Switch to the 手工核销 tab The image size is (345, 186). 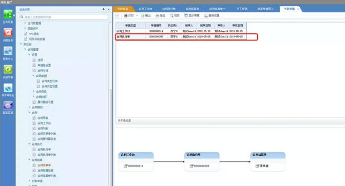242,9
